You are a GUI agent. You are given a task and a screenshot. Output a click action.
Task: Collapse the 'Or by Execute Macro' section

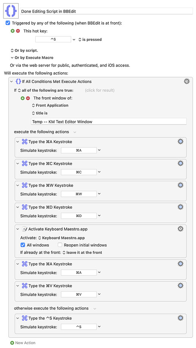tap(32, 58)
